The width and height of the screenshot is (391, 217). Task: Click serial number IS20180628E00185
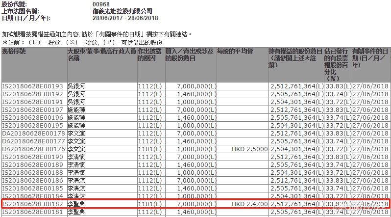click(32, 188)
